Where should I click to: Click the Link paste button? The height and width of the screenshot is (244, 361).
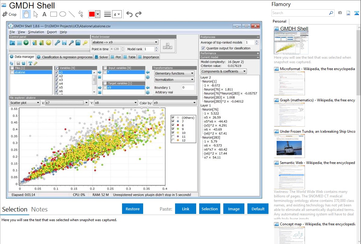click(x=186, y=209)
